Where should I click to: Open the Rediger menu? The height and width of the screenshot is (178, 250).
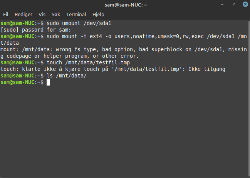pyautogui.click(x=23, y=15)
